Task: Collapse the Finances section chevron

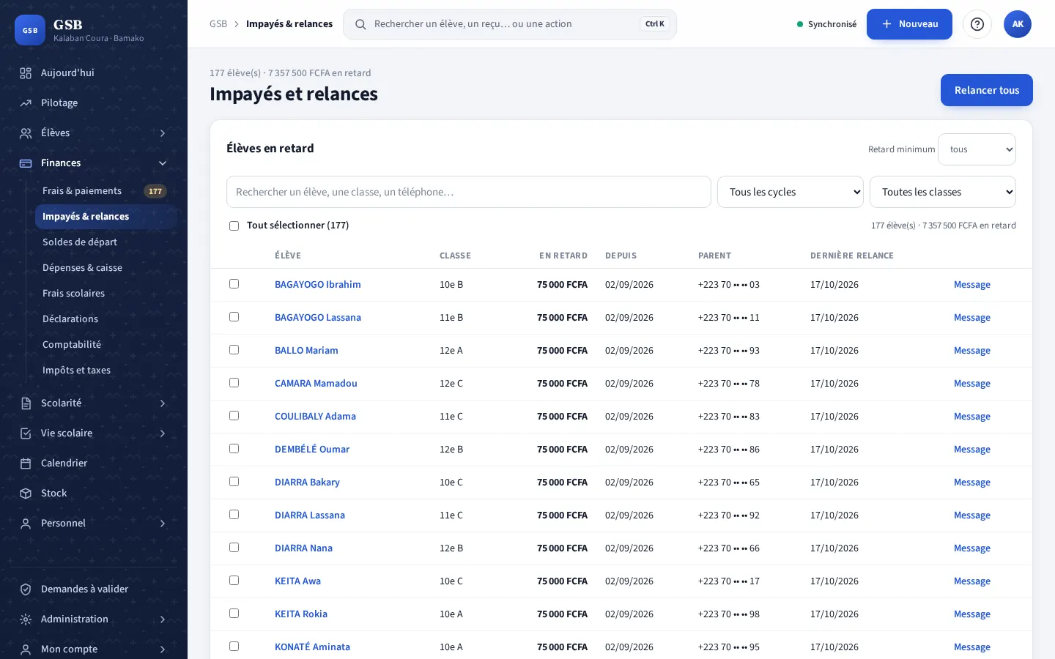Action: [x=163, y=163]
